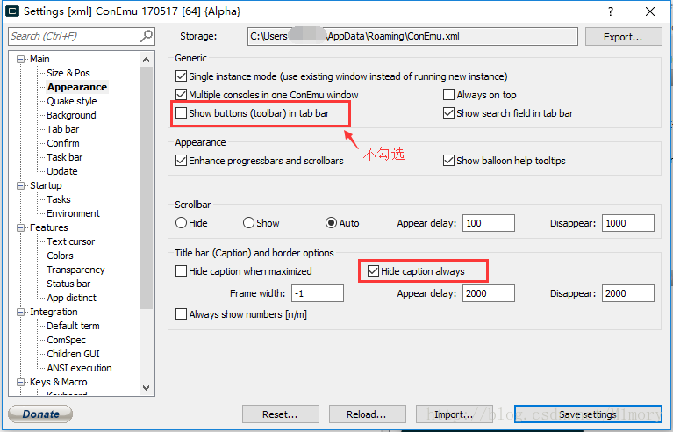Open the help question mark button
673x432 pixels.
tap(611, 11)
